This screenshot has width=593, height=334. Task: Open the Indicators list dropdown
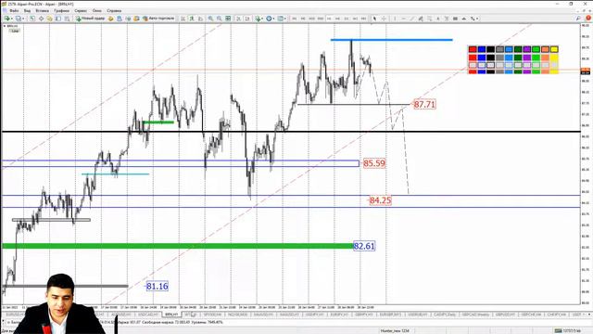coord(259,19)
